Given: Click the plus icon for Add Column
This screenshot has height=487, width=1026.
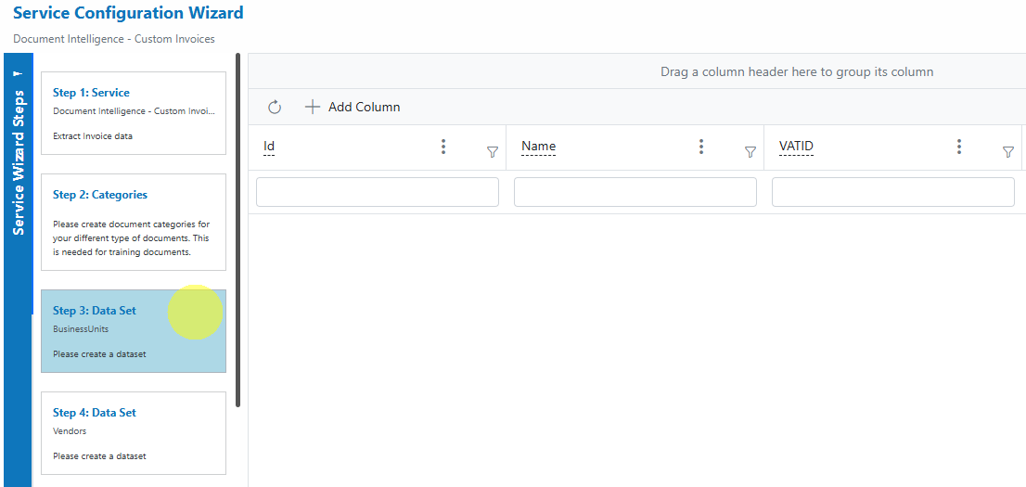Looking at the screenshot, I should coord(313,107).
